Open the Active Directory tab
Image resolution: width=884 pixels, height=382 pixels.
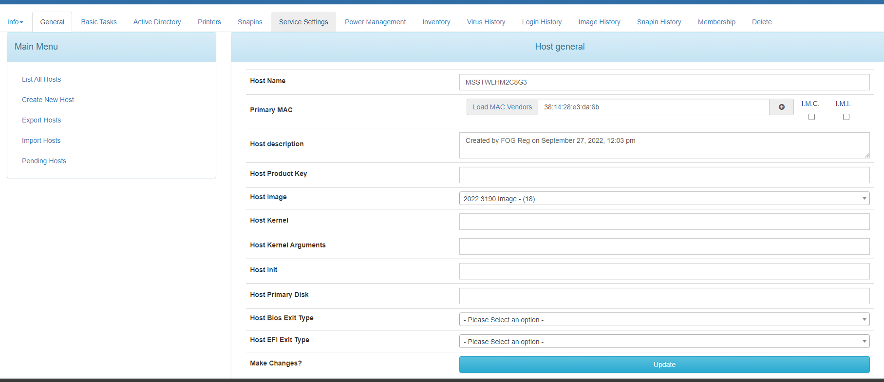coord(157,22)
